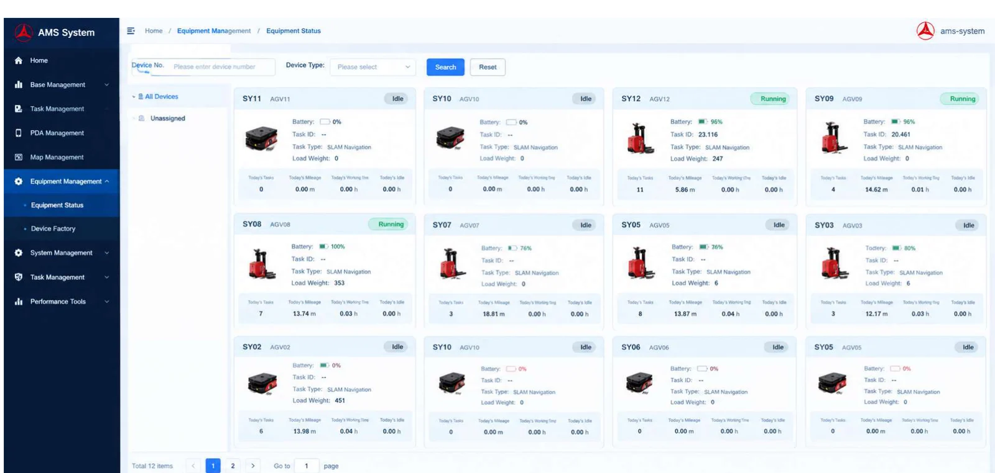Screen dimensions: 995x473
Task: Expand the Base Management menu chevron
Action: click(x=107, y=84)
